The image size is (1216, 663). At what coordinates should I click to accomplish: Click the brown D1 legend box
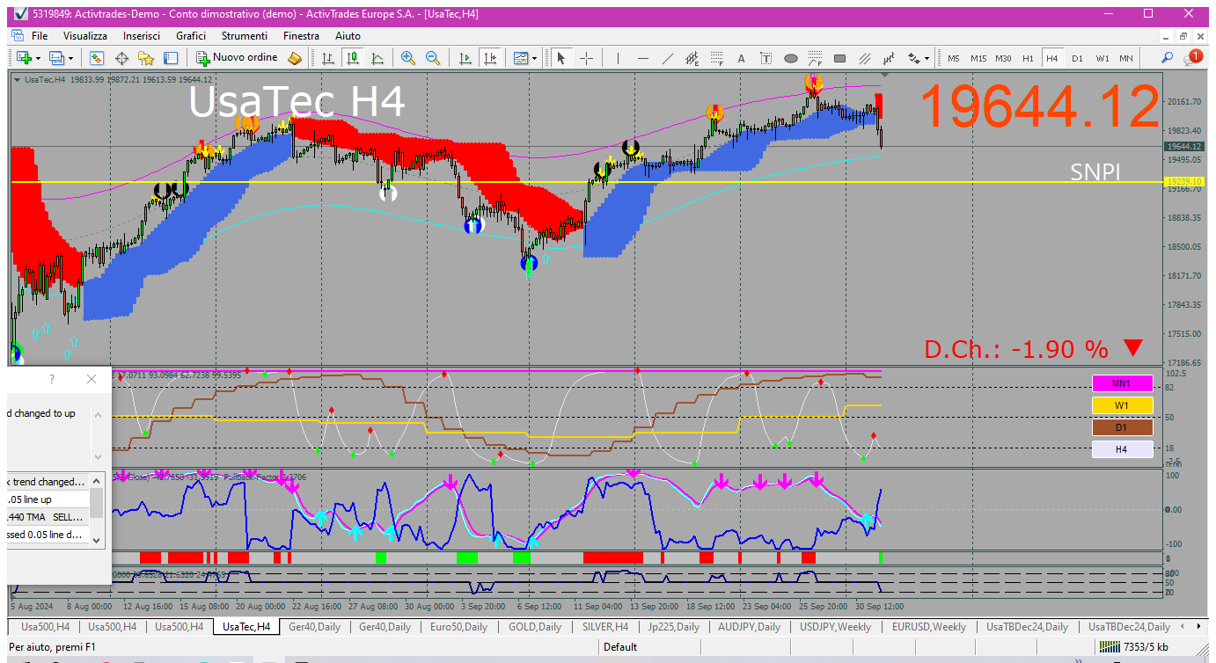1122,427
